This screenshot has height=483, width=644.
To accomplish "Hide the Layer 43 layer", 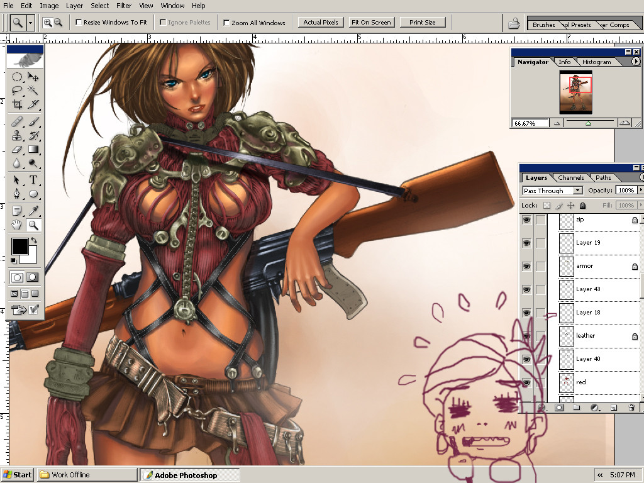I will [x=526, y=289].
